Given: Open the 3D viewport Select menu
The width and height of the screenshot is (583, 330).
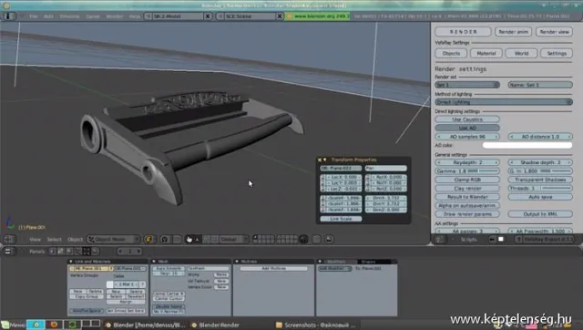Looking at the screenshot, I should pyautogui.click(x=54, y=239).
